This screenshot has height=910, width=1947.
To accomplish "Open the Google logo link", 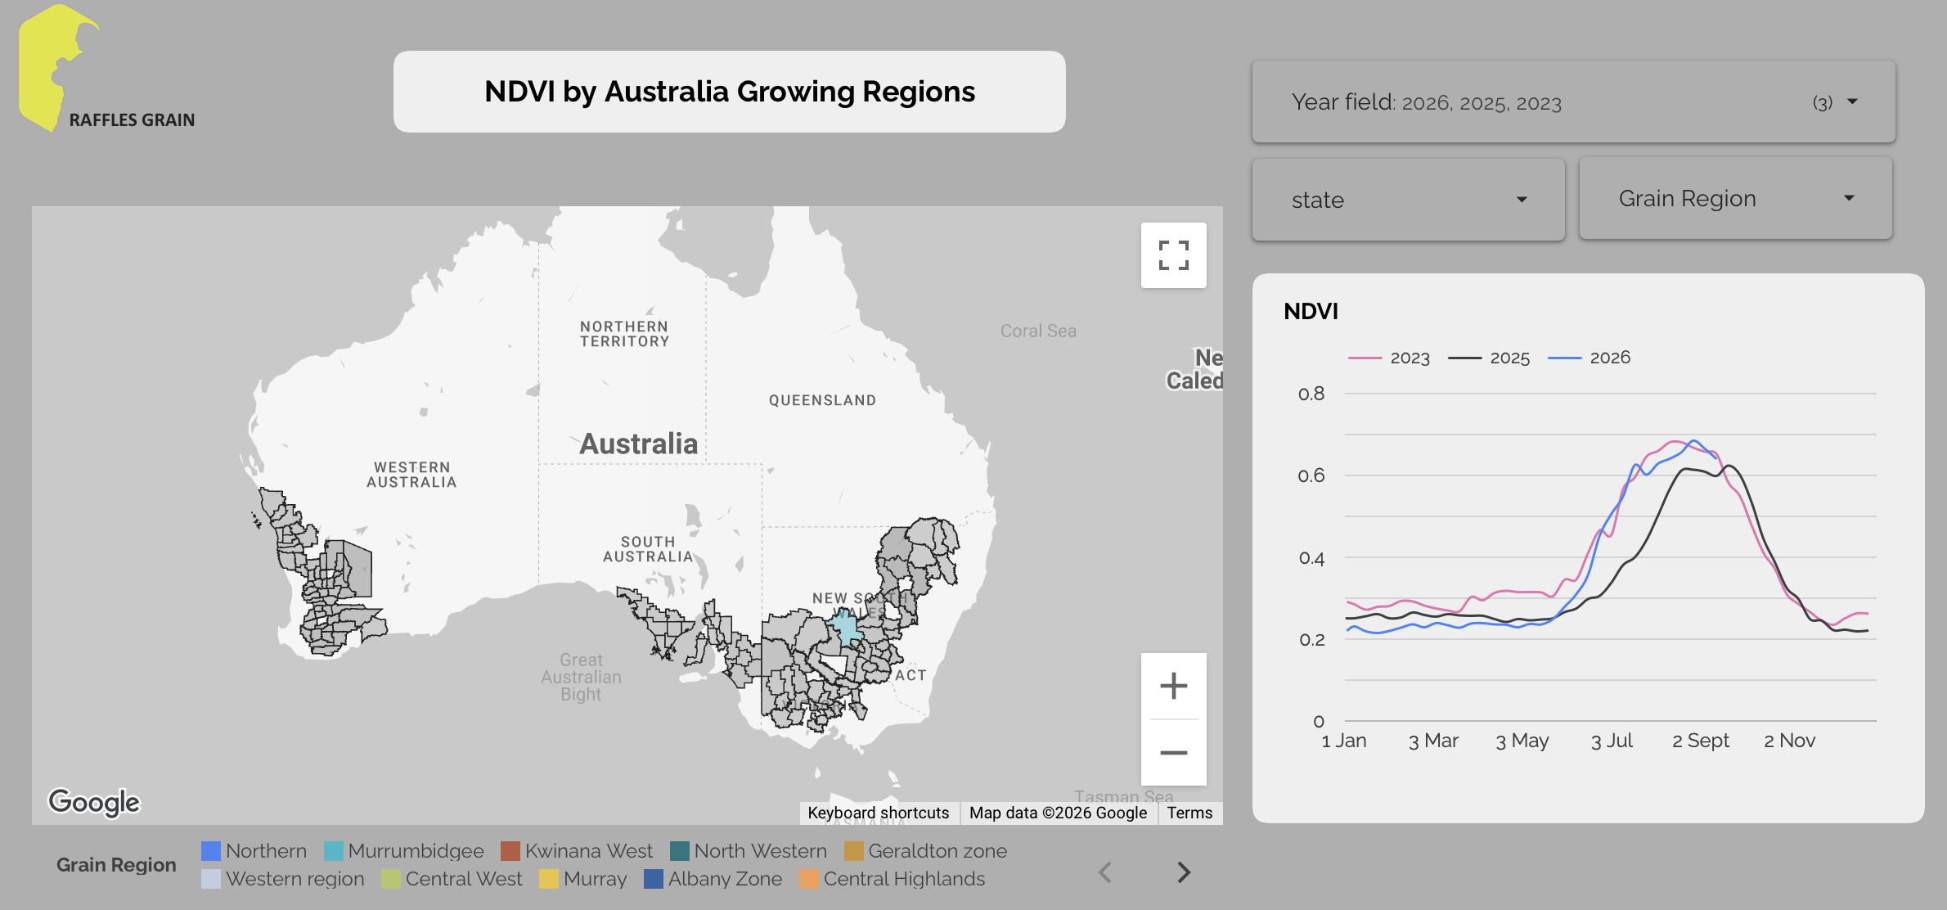I will pyautogui.click(x=94, y=802).
